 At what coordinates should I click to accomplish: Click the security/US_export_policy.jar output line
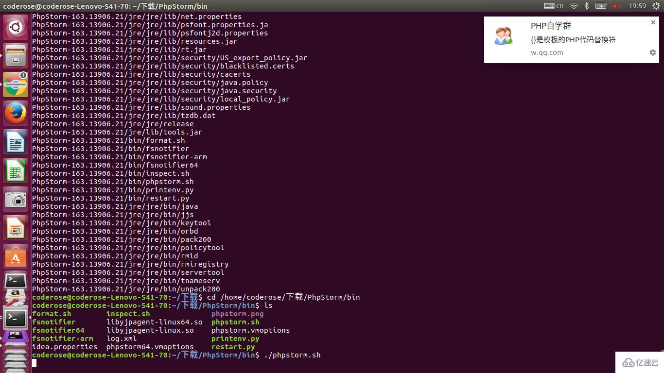coord(170,58)
